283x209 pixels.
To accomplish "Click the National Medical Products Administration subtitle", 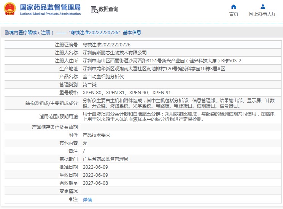I will 50,14.
